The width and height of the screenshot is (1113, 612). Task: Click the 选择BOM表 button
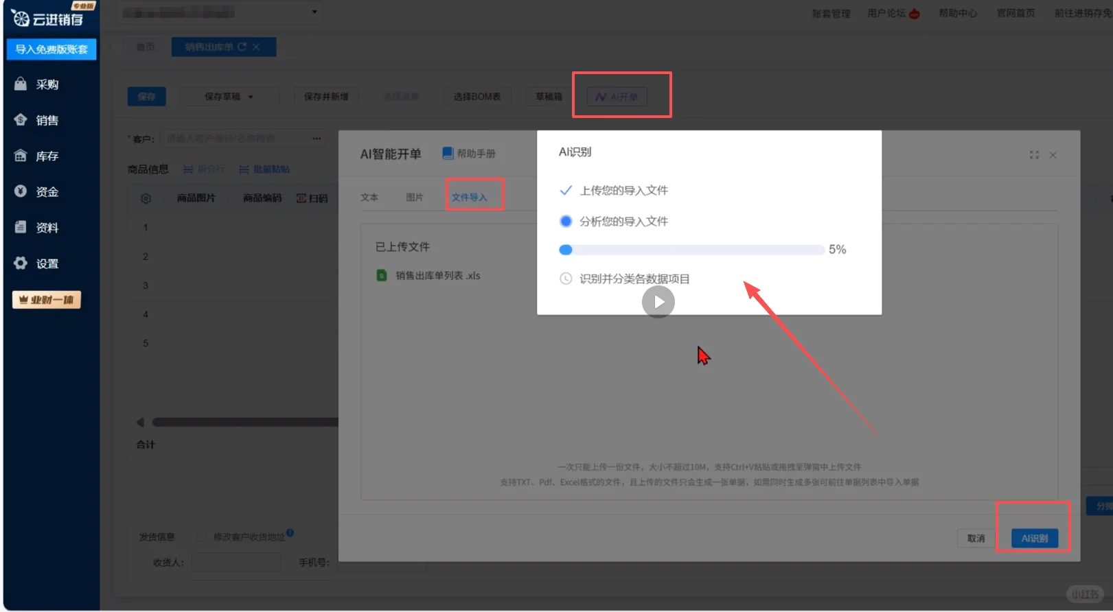click(x=477, y=97)
